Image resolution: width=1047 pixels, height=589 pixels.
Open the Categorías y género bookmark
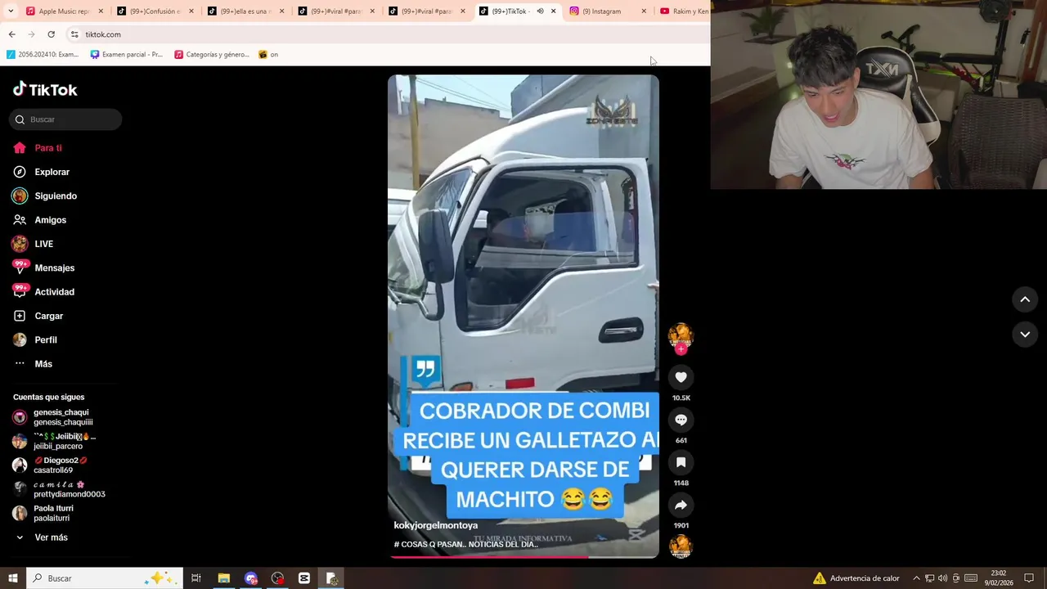click(212, 55)
